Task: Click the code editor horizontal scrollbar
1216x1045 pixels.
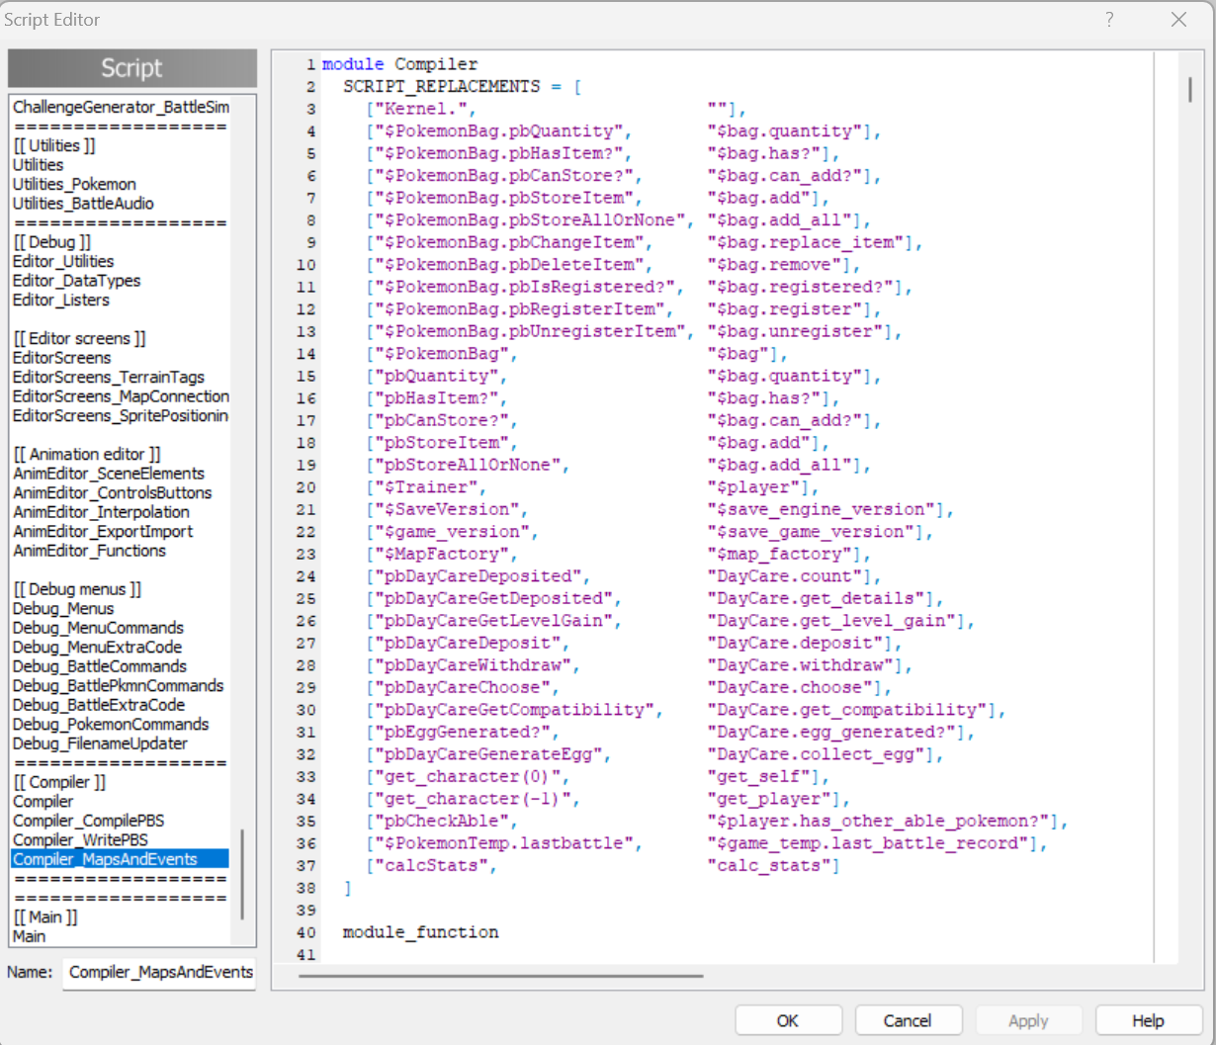Action: [500, 975]
